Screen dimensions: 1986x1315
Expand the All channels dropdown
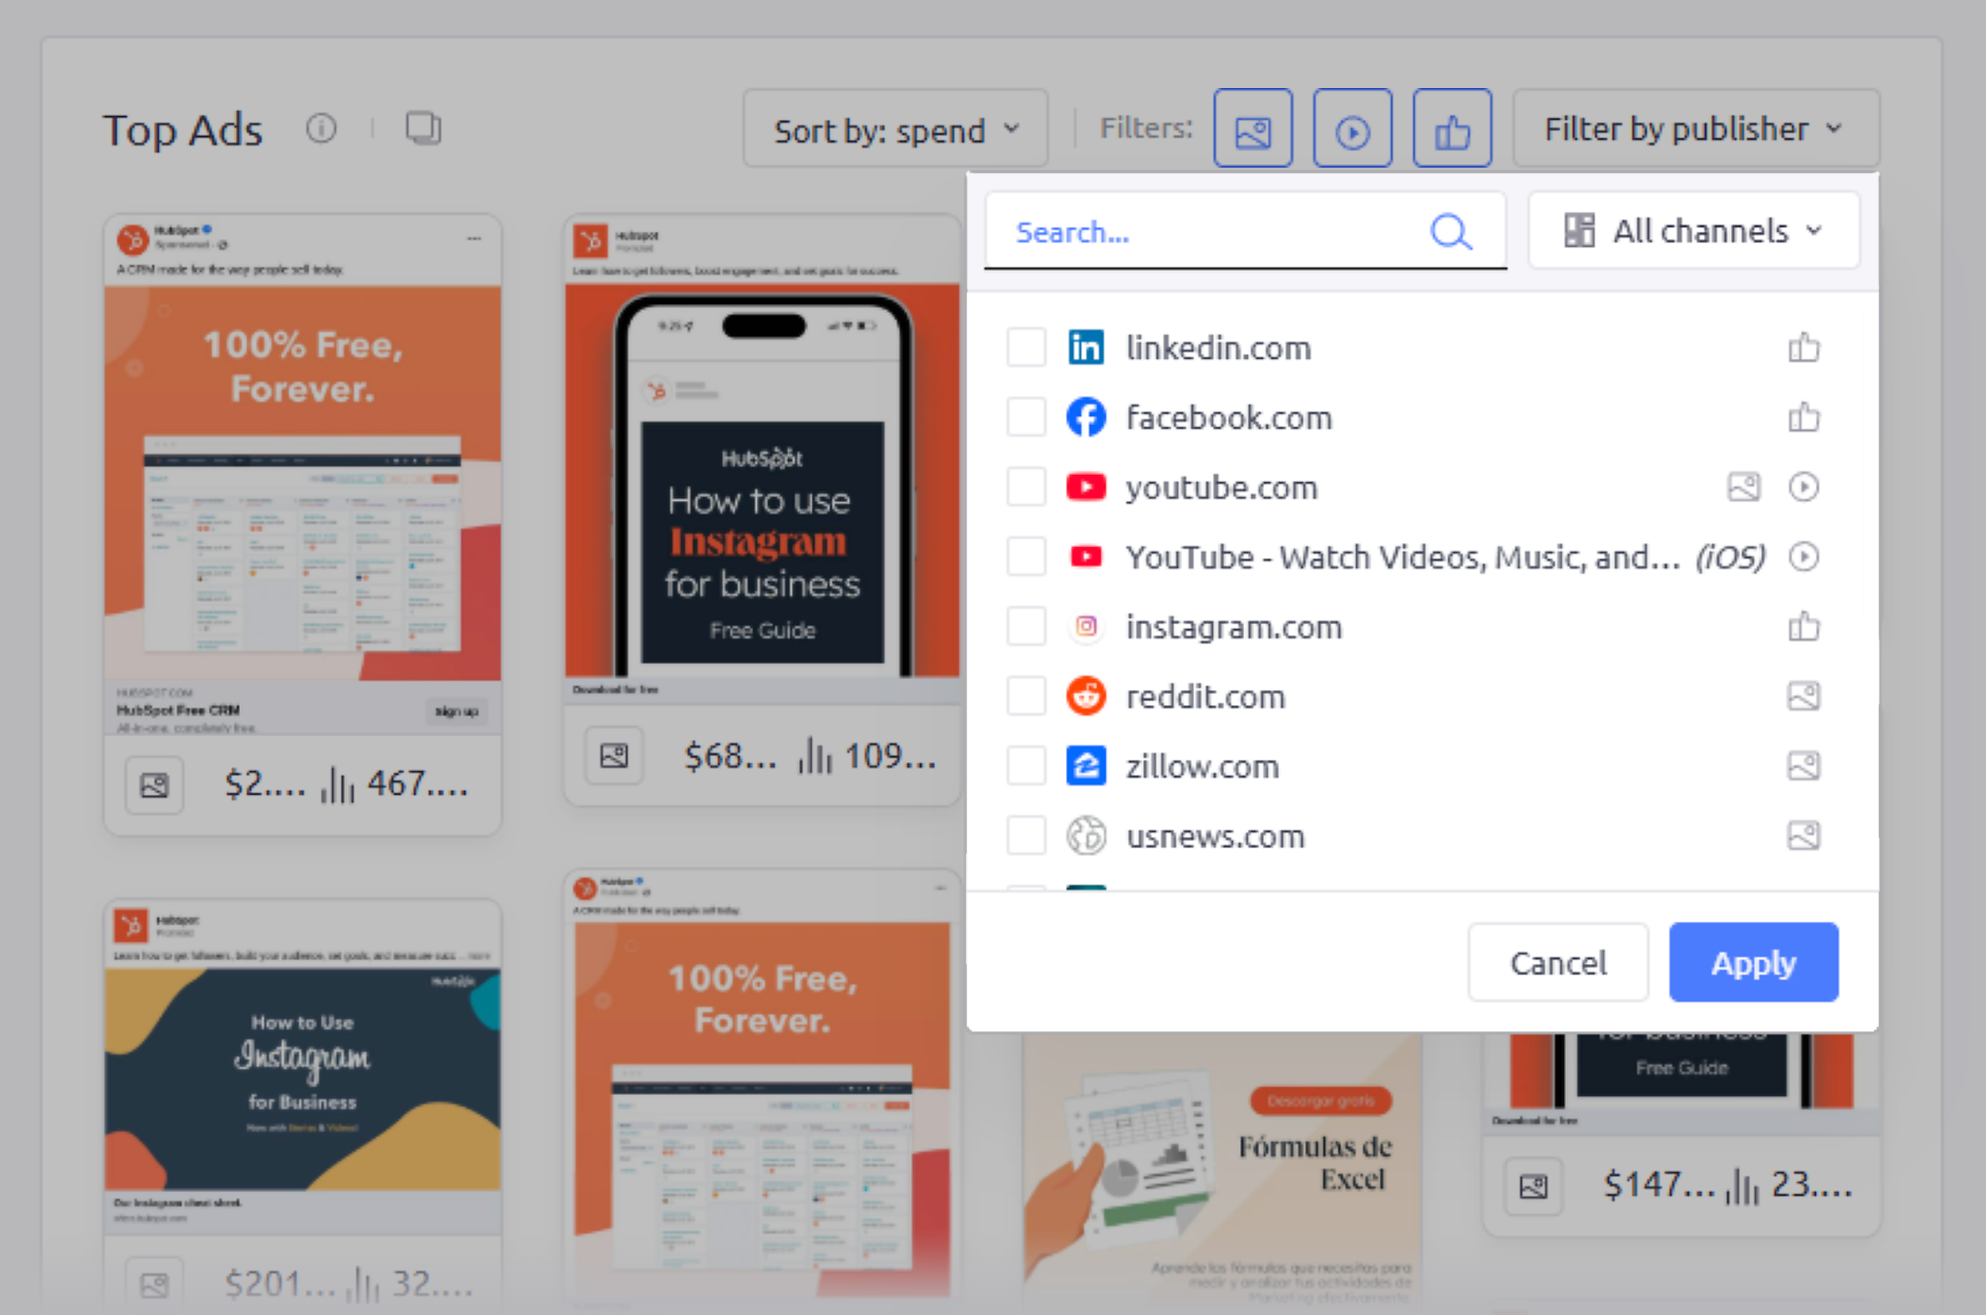1693,230
